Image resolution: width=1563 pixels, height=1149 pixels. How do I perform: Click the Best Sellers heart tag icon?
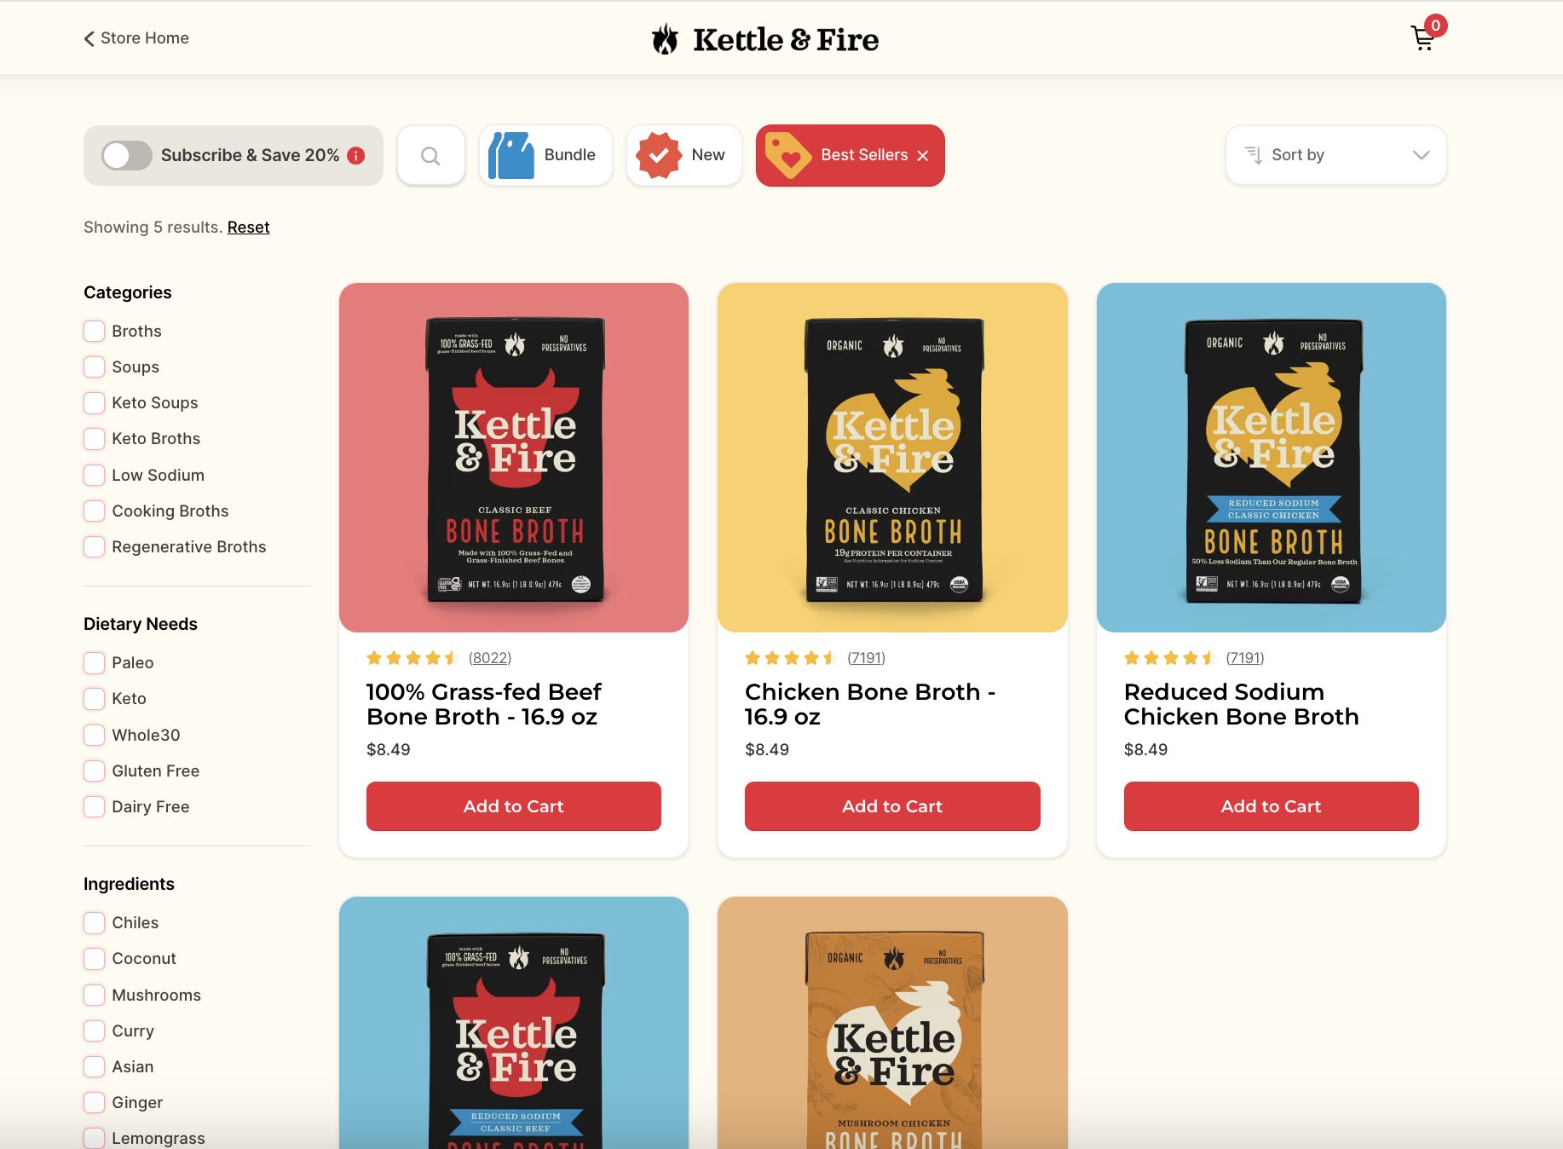(x=788, y=155)
